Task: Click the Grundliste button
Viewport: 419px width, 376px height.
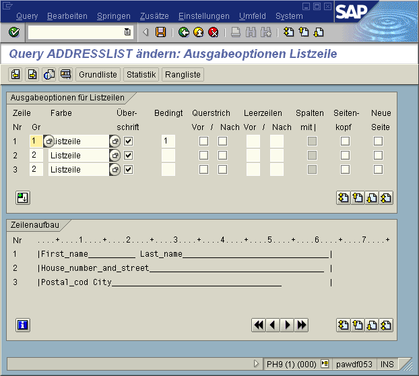Action: (98, 74)
